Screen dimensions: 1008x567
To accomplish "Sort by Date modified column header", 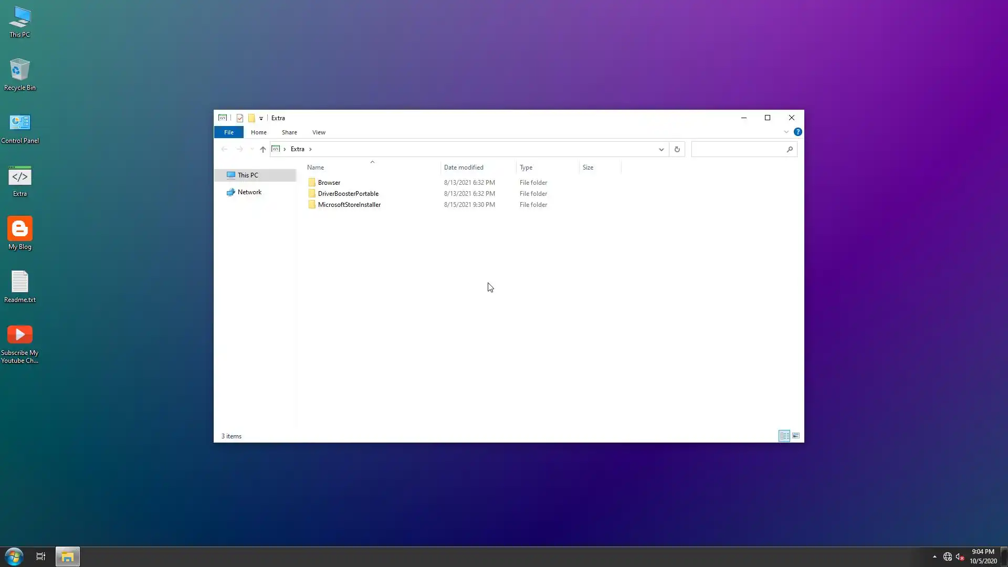I will pyautogui.click(x=464, y=167).
